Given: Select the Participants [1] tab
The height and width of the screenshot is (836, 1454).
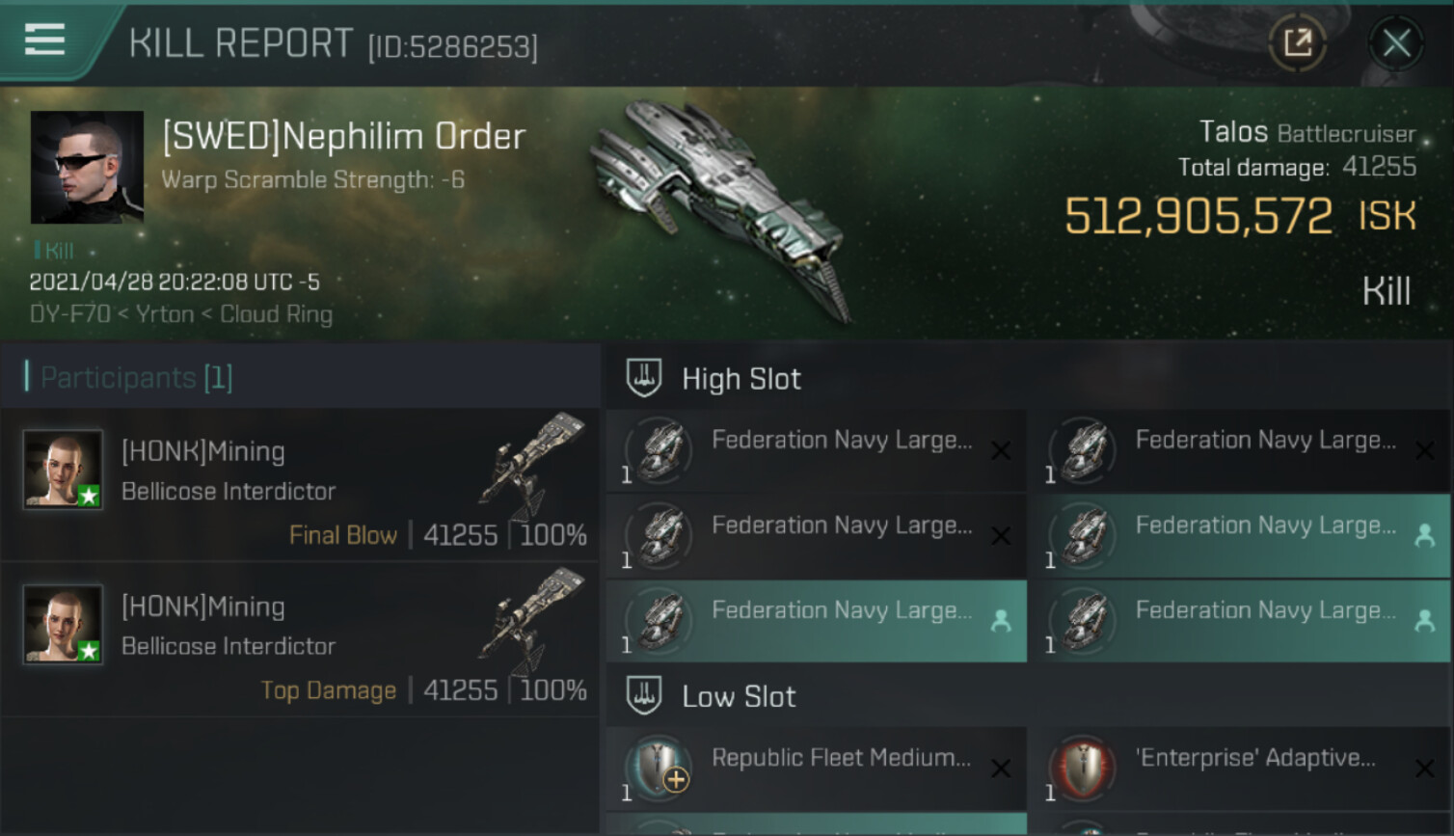Looking at the screenshot, I should [x=136, y=377].
